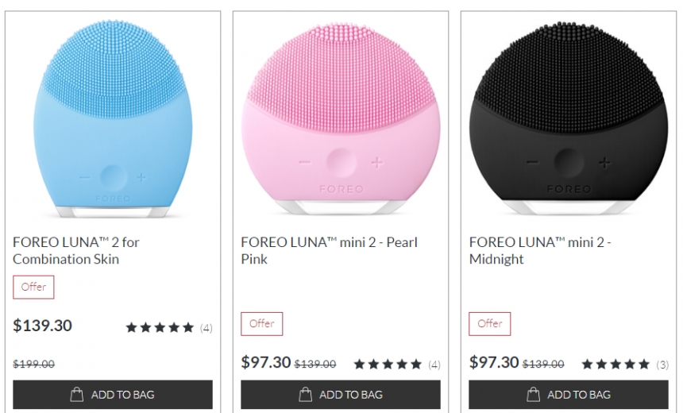This screenshot has width=683, height=413.
Task: Open the (3) reviews count for Midnight
Action: point(662,365)
